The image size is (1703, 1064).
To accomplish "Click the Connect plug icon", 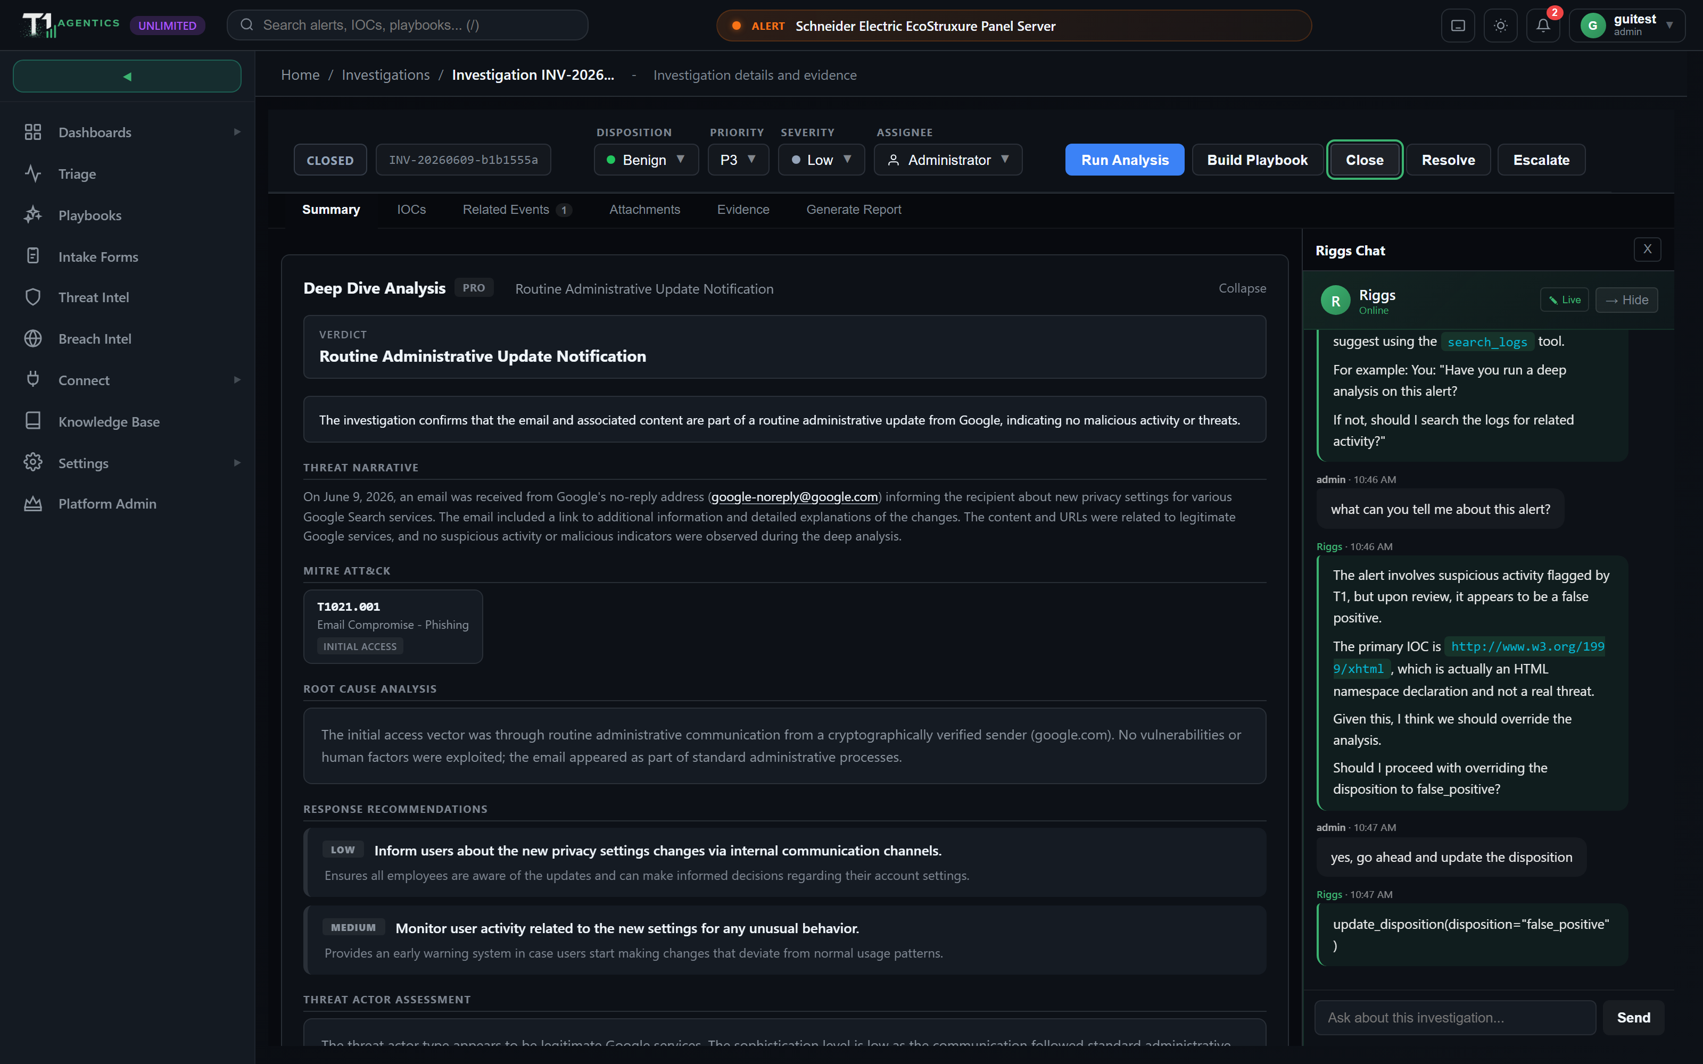I will tap(33, 380).
